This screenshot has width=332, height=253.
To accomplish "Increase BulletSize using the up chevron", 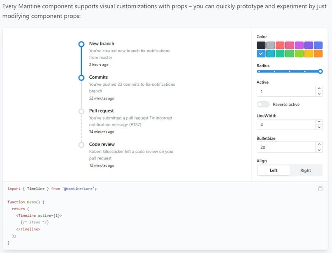I will (x=319, y=145).
